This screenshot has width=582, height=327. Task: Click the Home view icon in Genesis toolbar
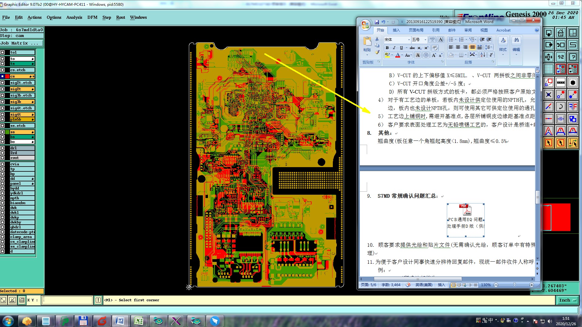pyautogui.click(x=560, y=33)
